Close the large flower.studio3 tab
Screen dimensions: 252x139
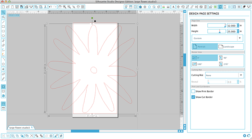(32, 127)
